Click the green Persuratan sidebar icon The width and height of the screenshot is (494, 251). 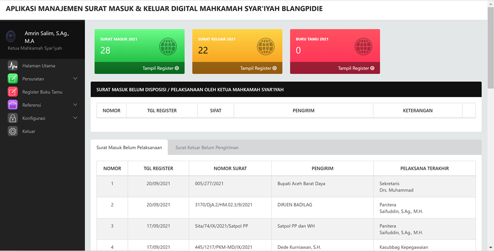pyautogui.click(x=13, y=79)
